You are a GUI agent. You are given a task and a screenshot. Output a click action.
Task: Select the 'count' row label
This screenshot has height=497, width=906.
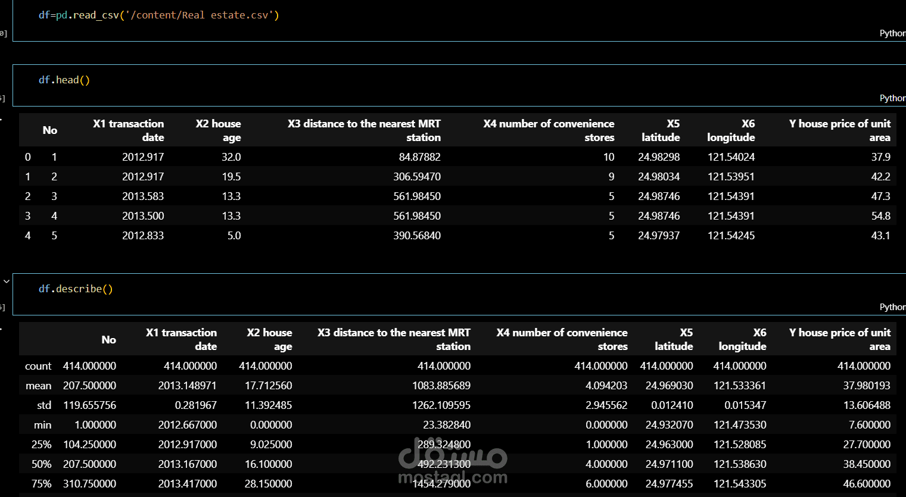tap(38, 366)
